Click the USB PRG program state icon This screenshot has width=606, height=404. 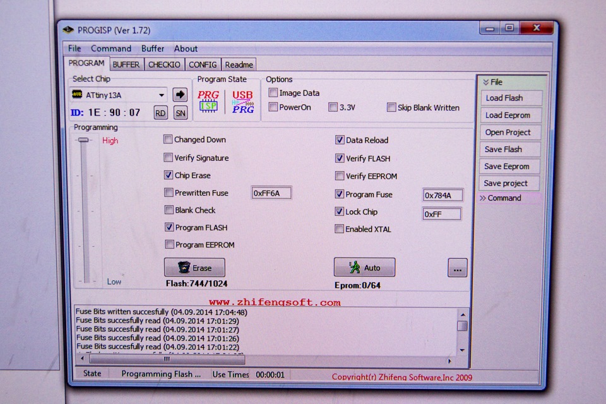pyautogui.click(x=242, y=102)
